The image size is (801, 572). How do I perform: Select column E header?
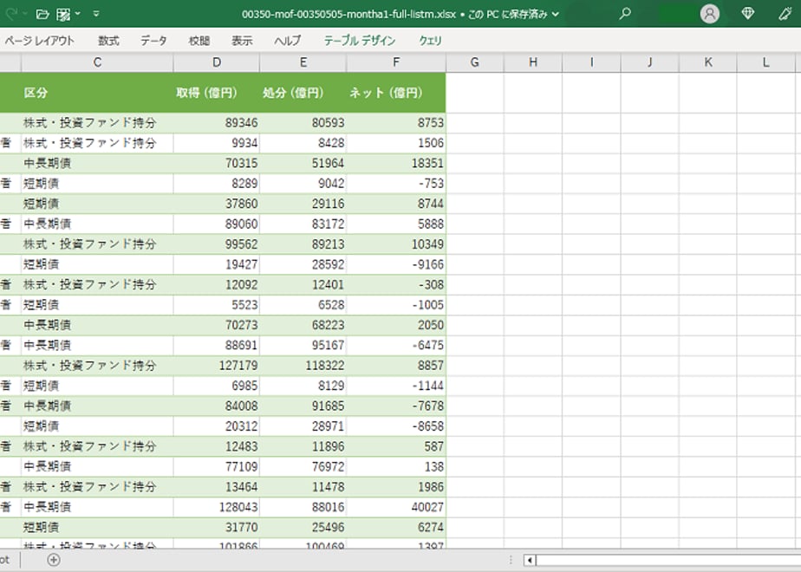coord(303,62)
